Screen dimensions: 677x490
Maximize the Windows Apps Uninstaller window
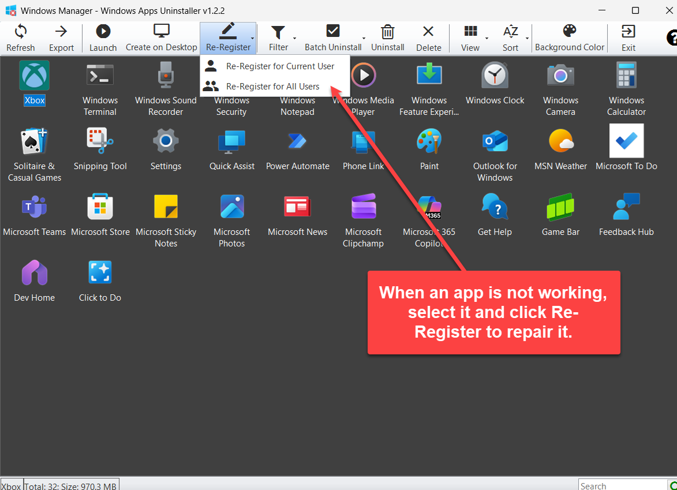coord(635,10)
